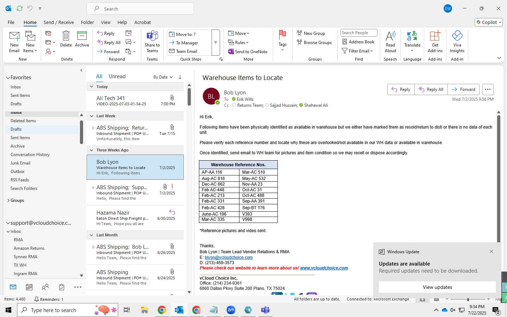Start Read Aloud

coord(390,42)
